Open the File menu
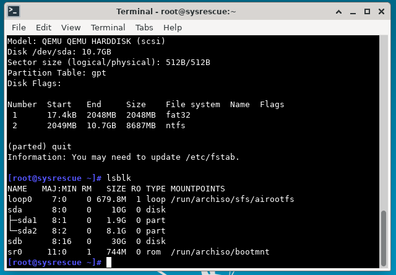396x275 pixels. (19, 27)
